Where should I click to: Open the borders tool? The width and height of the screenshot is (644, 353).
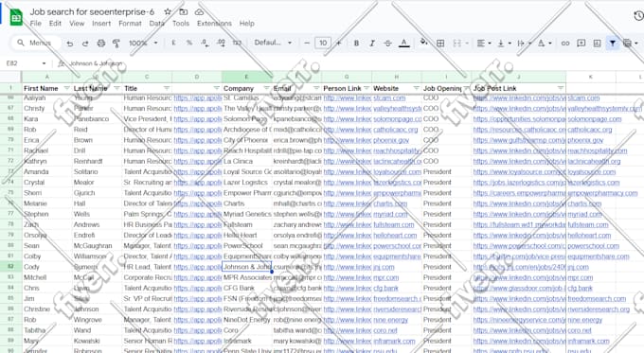440,44
